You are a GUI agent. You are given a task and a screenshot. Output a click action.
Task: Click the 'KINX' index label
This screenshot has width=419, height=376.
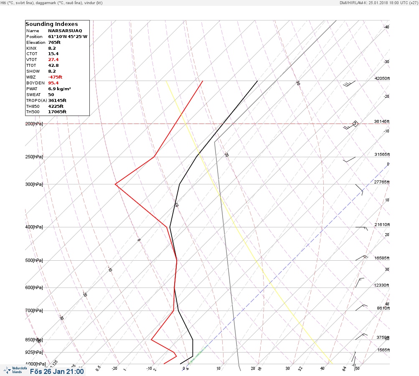click(31, 48)
